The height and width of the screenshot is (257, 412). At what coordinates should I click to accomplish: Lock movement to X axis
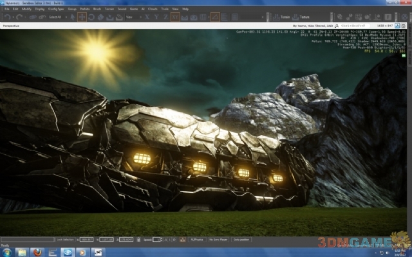[x=147, y=17]
